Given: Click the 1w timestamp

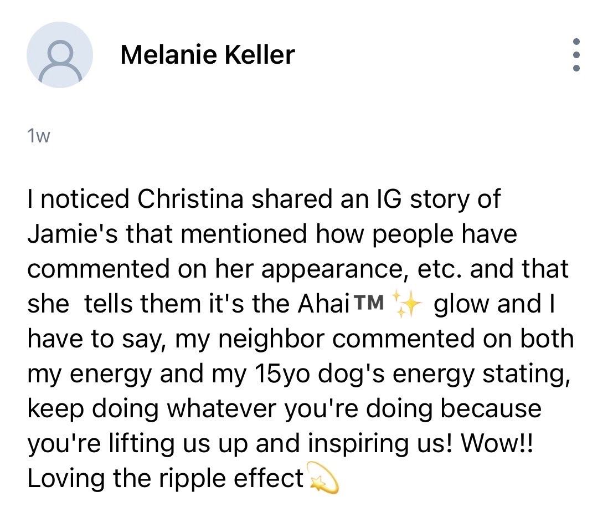Looking at the screenshot, I should point(38,136).
